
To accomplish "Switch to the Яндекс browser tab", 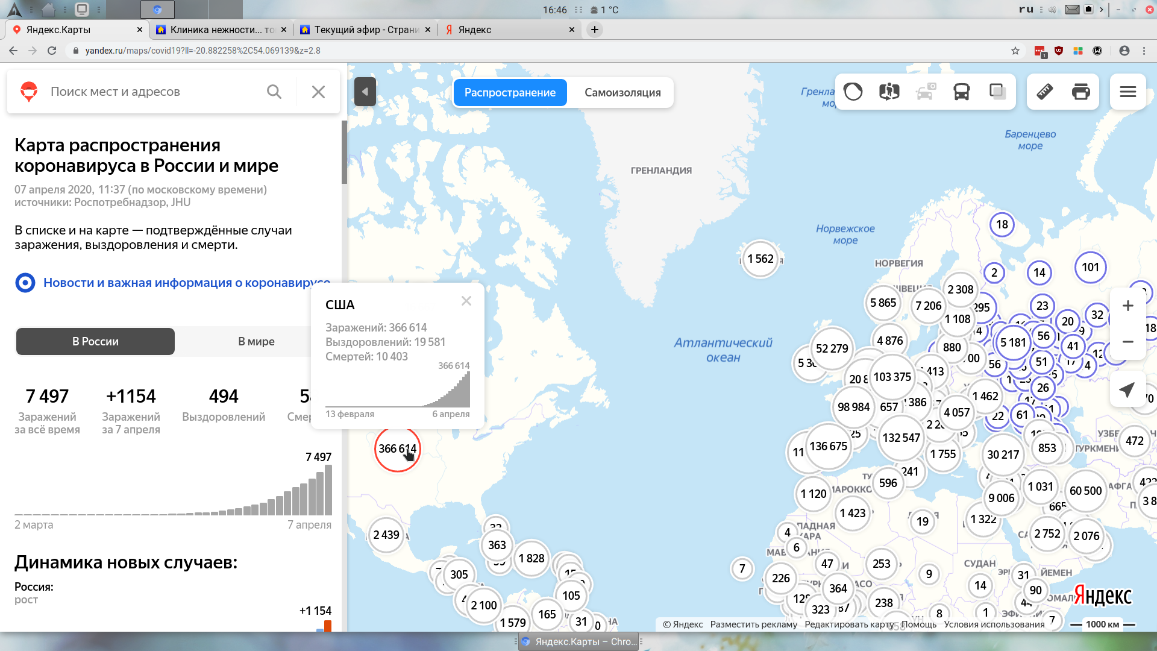I will (x=475, y=30).
